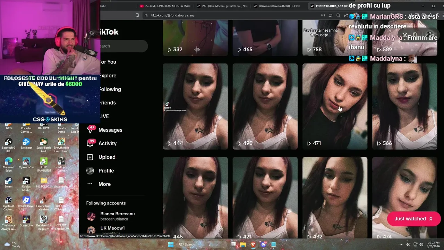Switch to @lavinia16881 TikTok tab

point(277,6)
